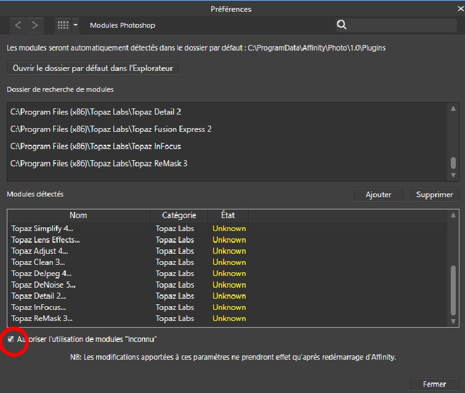Image resolution: width=465 pixels, height=393 pixels.
Task: Sort by the Nom column header
Action: 79,216
